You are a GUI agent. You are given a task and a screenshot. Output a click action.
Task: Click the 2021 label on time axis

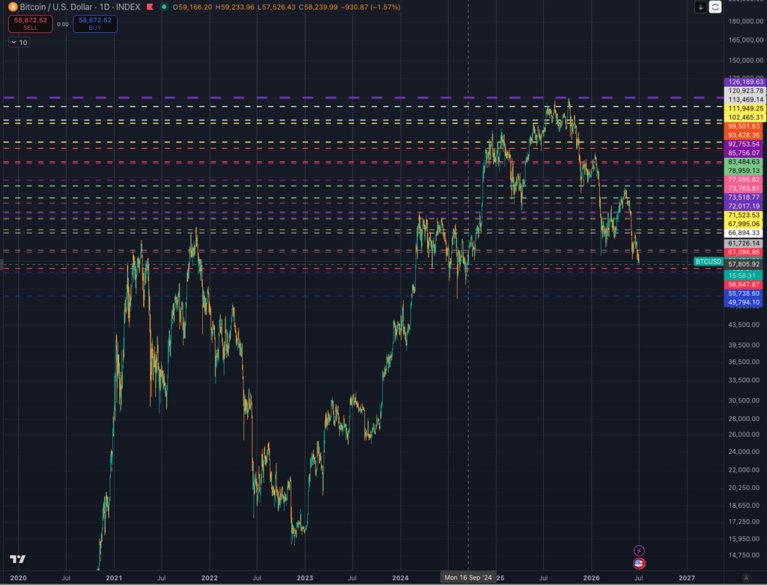[114, 578]
